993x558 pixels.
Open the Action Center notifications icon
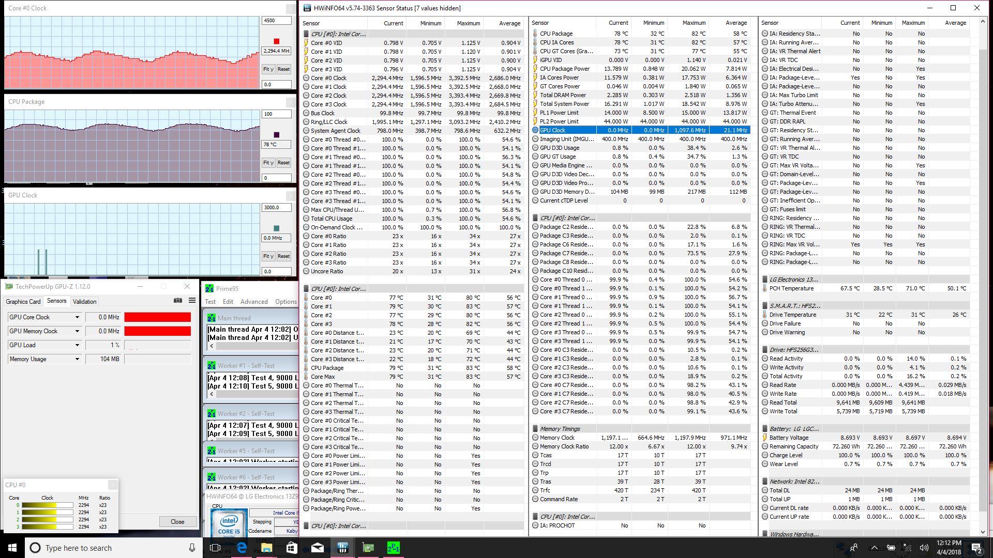click(x=976, y=548)
